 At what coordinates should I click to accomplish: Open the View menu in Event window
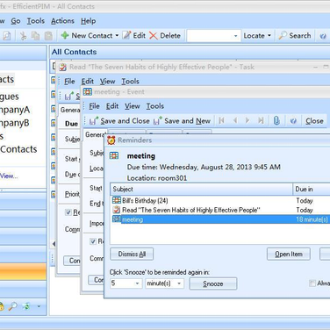133,106
